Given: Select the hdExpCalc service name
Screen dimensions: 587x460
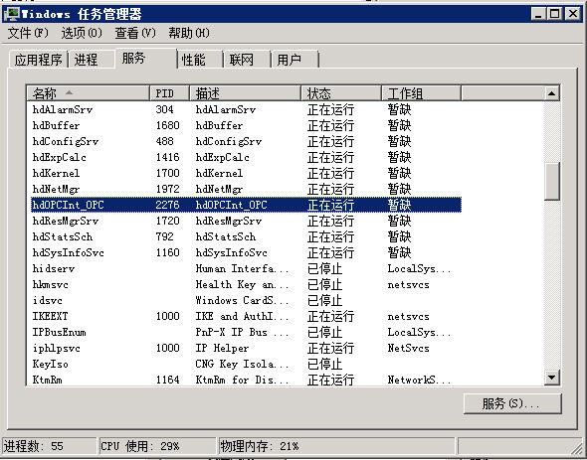Looking at the screenshot, I should pyautogui.click(x=59, y=157).
